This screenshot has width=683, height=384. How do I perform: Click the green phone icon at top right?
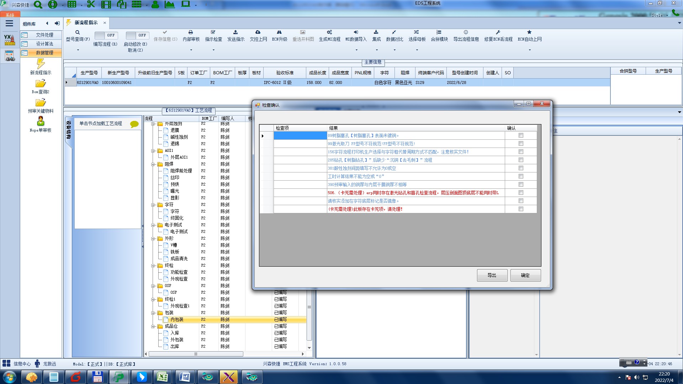tap(675, 13)
